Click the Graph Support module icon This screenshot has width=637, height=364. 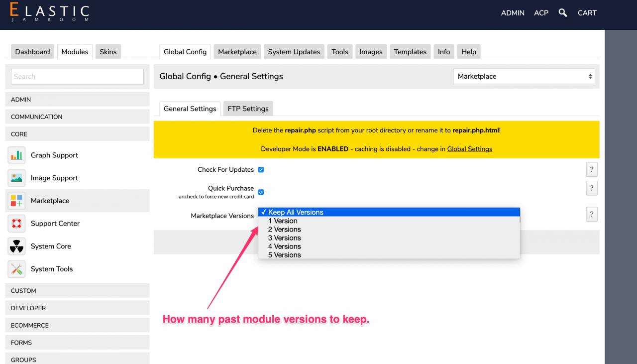(16, 155)
